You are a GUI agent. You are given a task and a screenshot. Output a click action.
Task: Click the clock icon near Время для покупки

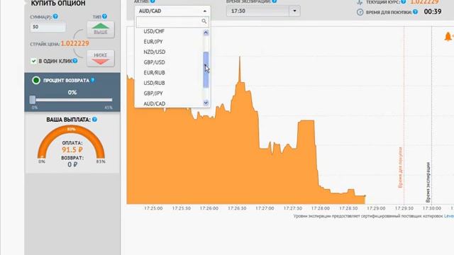[x=360, y=12]
